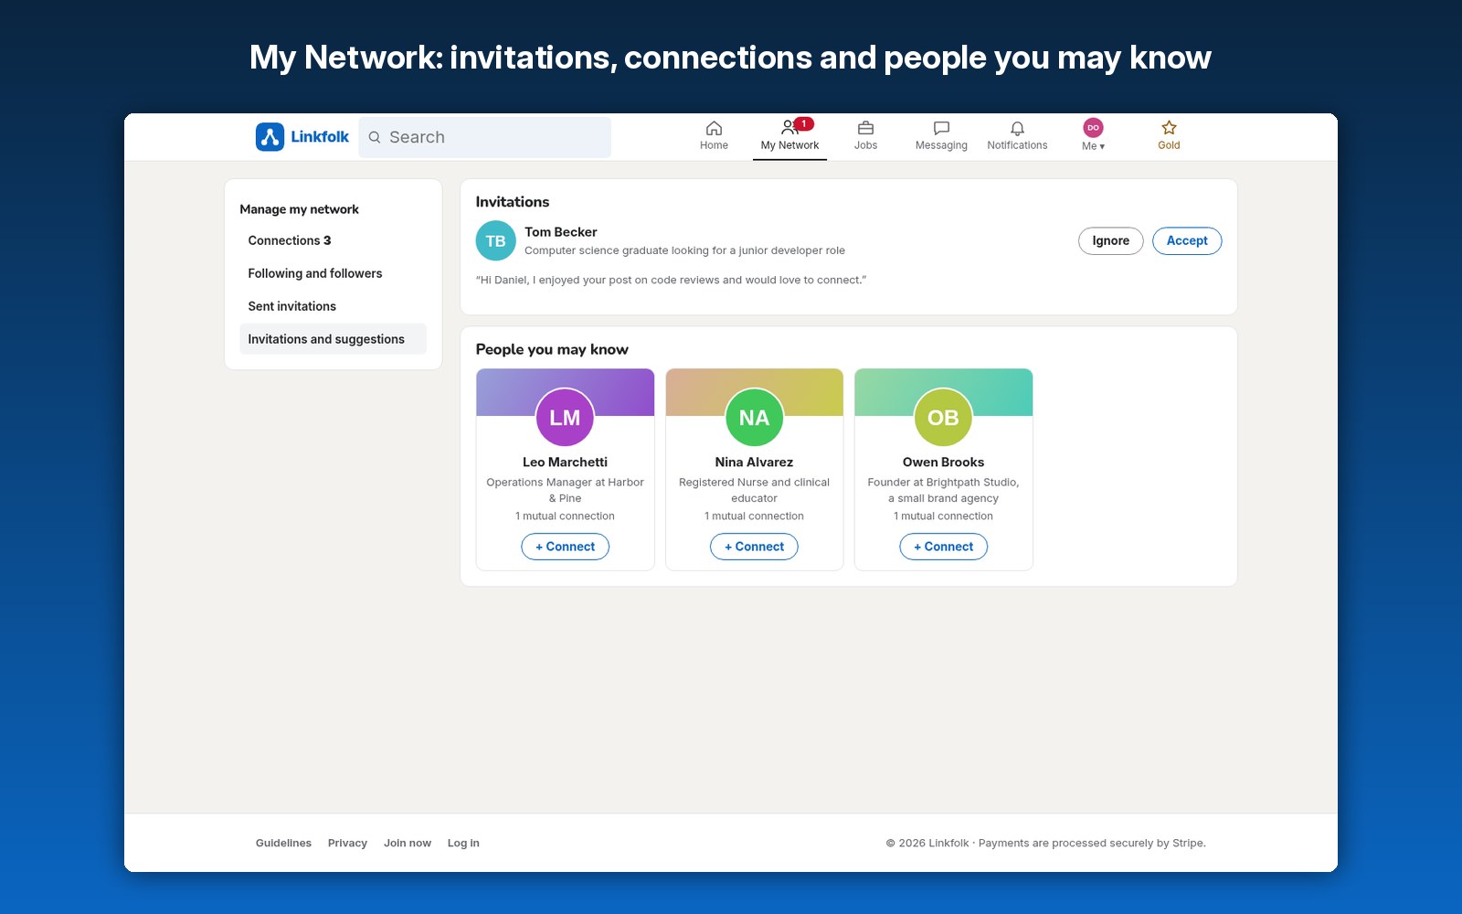Viewport: 1462px width, 914px height.
Task: Click the search magnifier icon
Action: pyautogui.click(x=375, y=137)
